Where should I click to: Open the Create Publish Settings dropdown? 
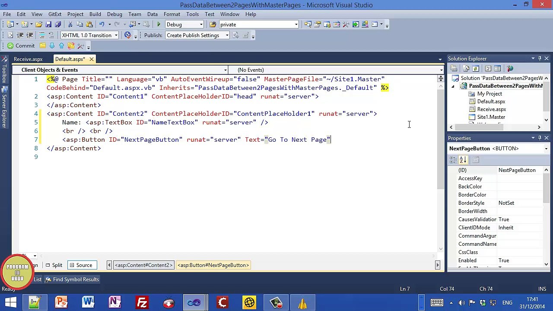pyautogui.click(x=227, y=35)
